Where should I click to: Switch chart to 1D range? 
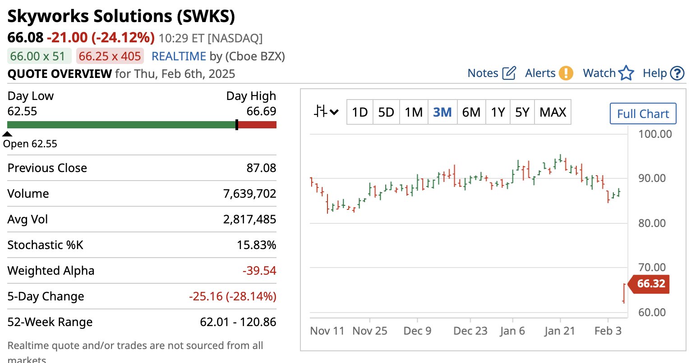point(360,112)
